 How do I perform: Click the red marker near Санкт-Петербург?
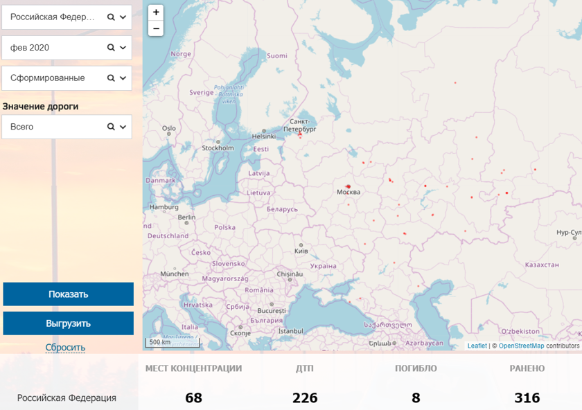[x=300, y=136]
